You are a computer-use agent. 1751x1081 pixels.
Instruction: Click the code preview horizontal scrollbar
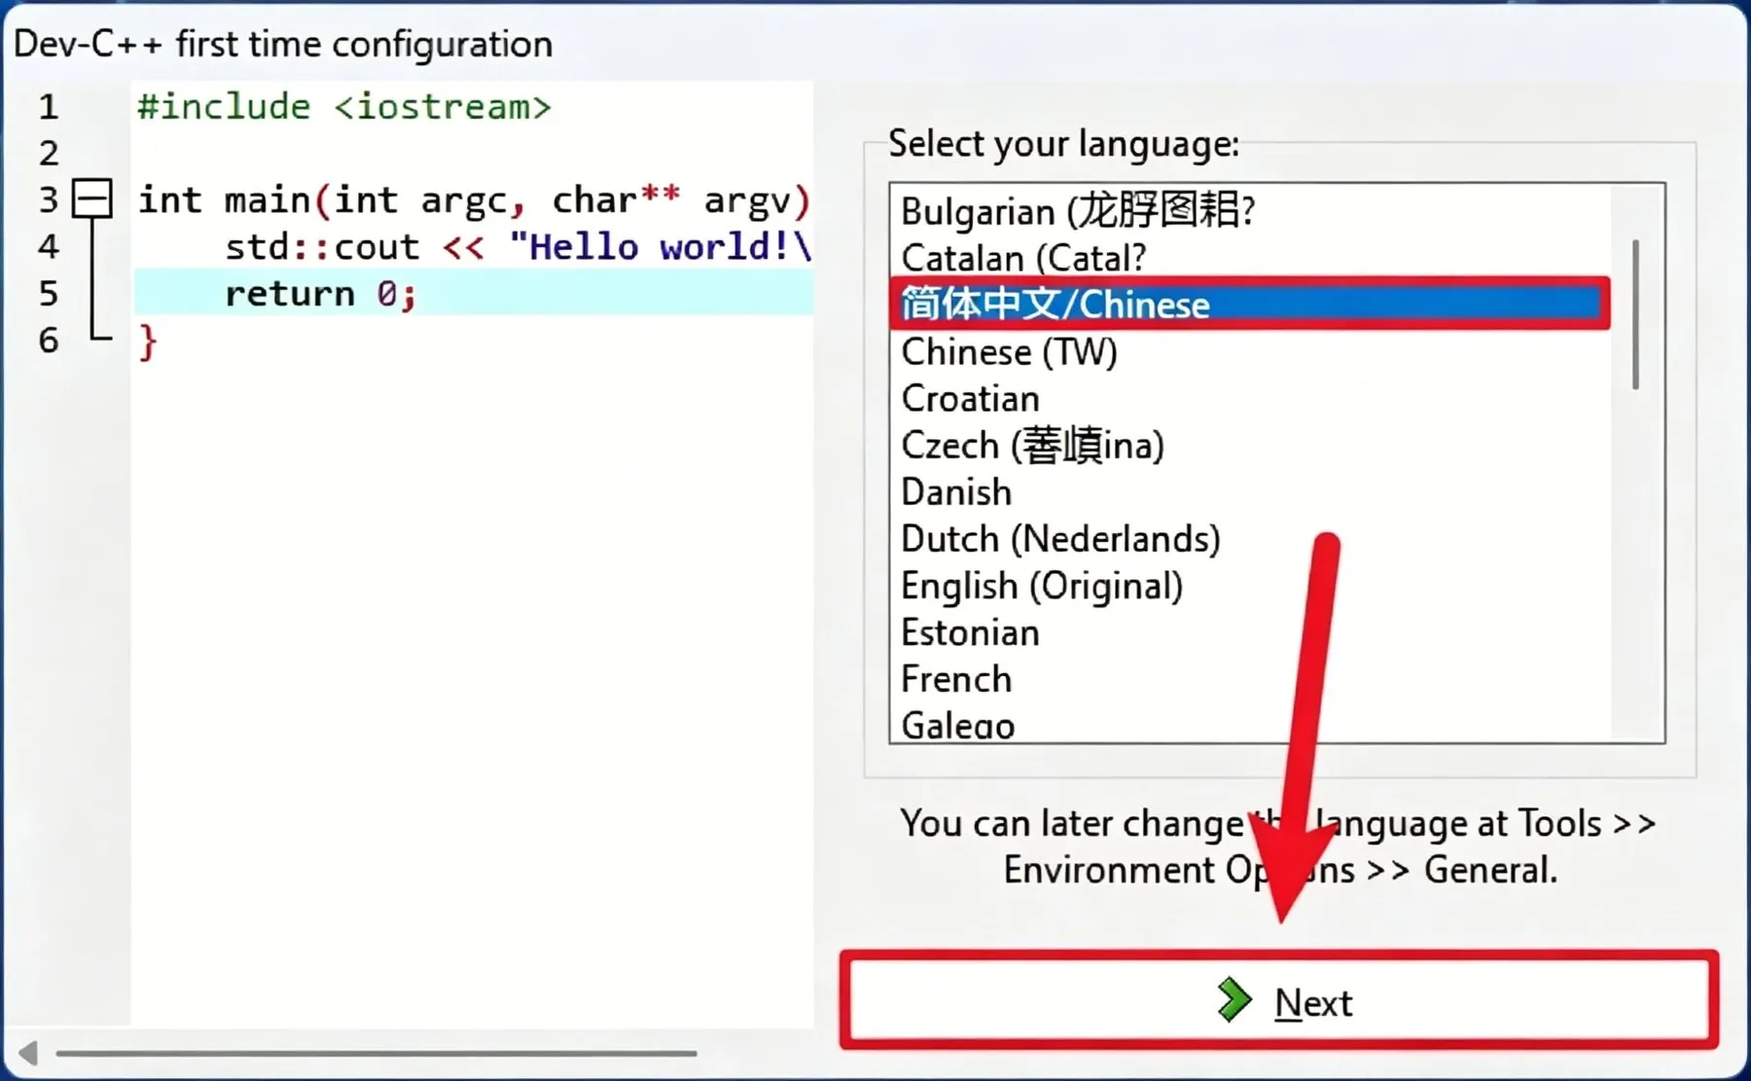tap(376, 1053)
